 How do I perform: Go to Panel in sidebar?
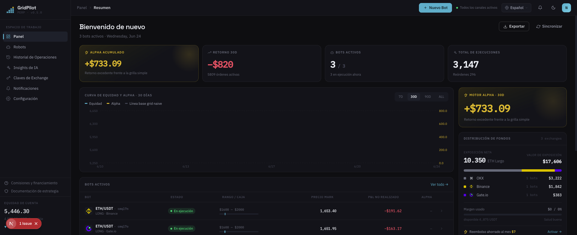coord(35,37)
